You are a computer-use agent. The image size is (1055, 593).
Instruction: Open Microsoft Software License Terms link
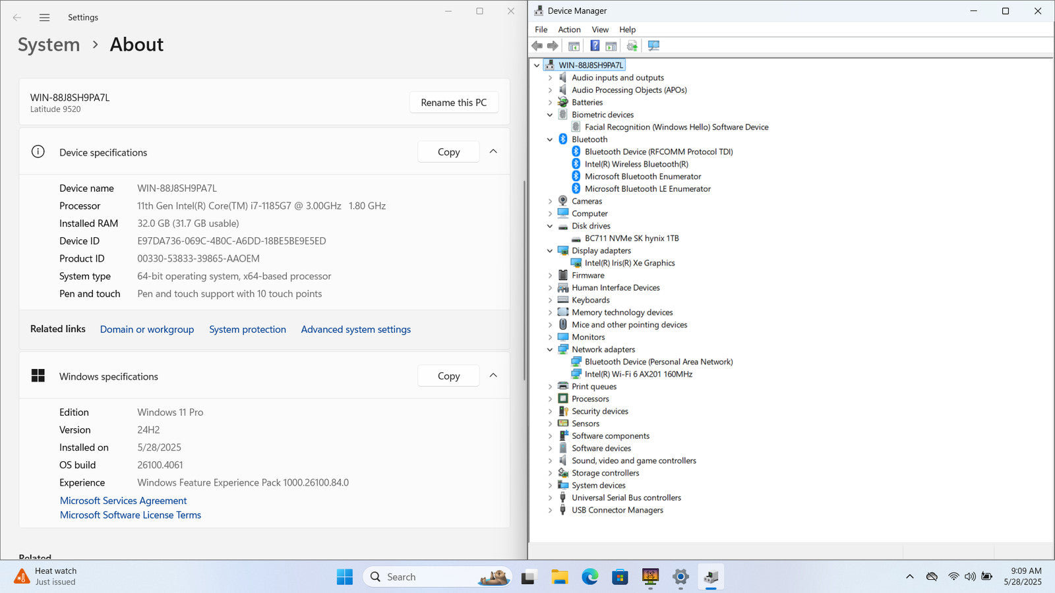131,515
